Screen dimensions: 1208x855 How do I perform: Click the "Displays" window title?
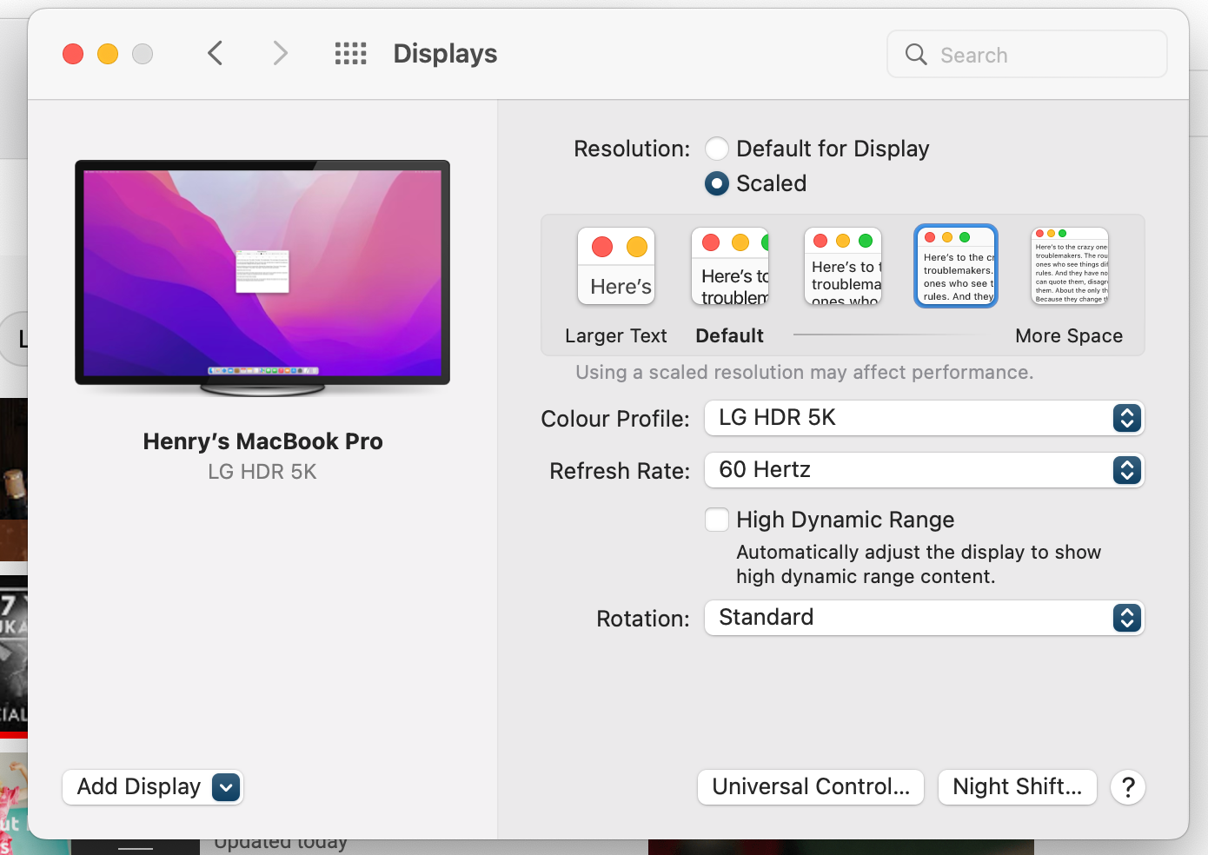click(445, 54)
